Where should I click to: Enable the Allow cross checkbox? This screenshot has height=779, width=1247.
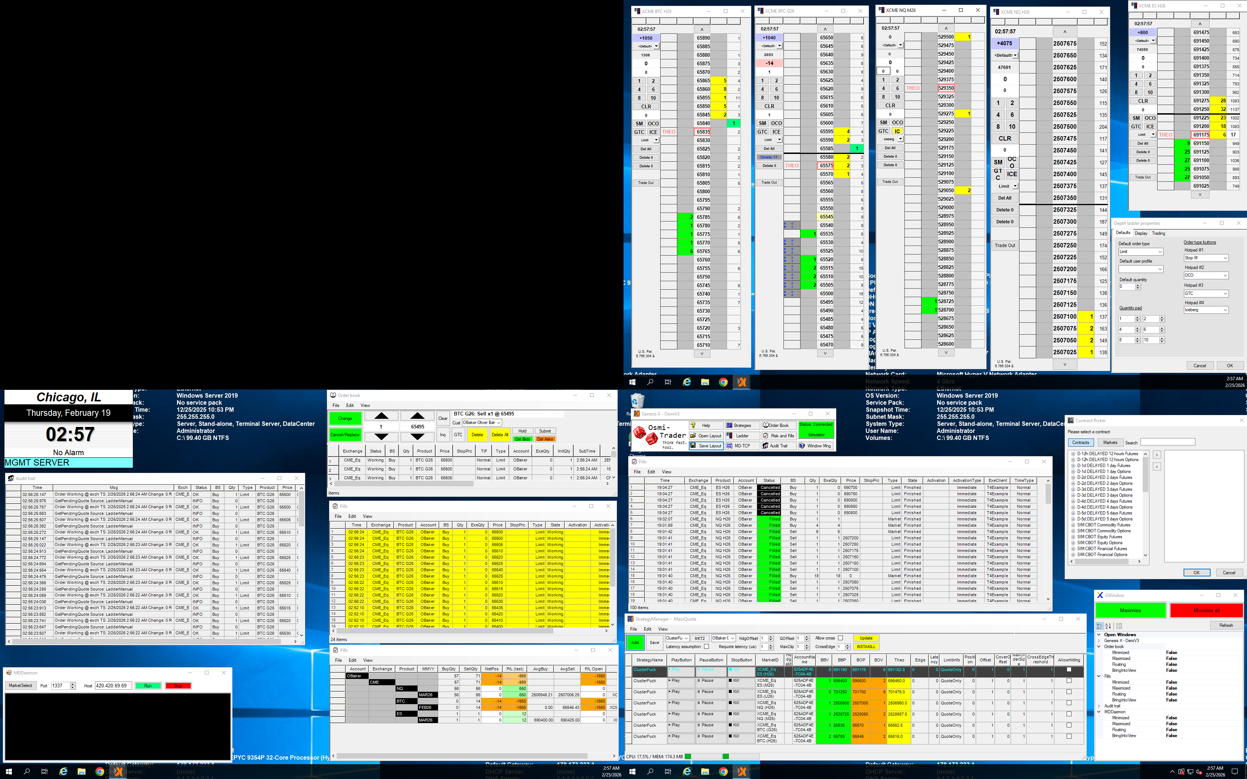[841, 638]
